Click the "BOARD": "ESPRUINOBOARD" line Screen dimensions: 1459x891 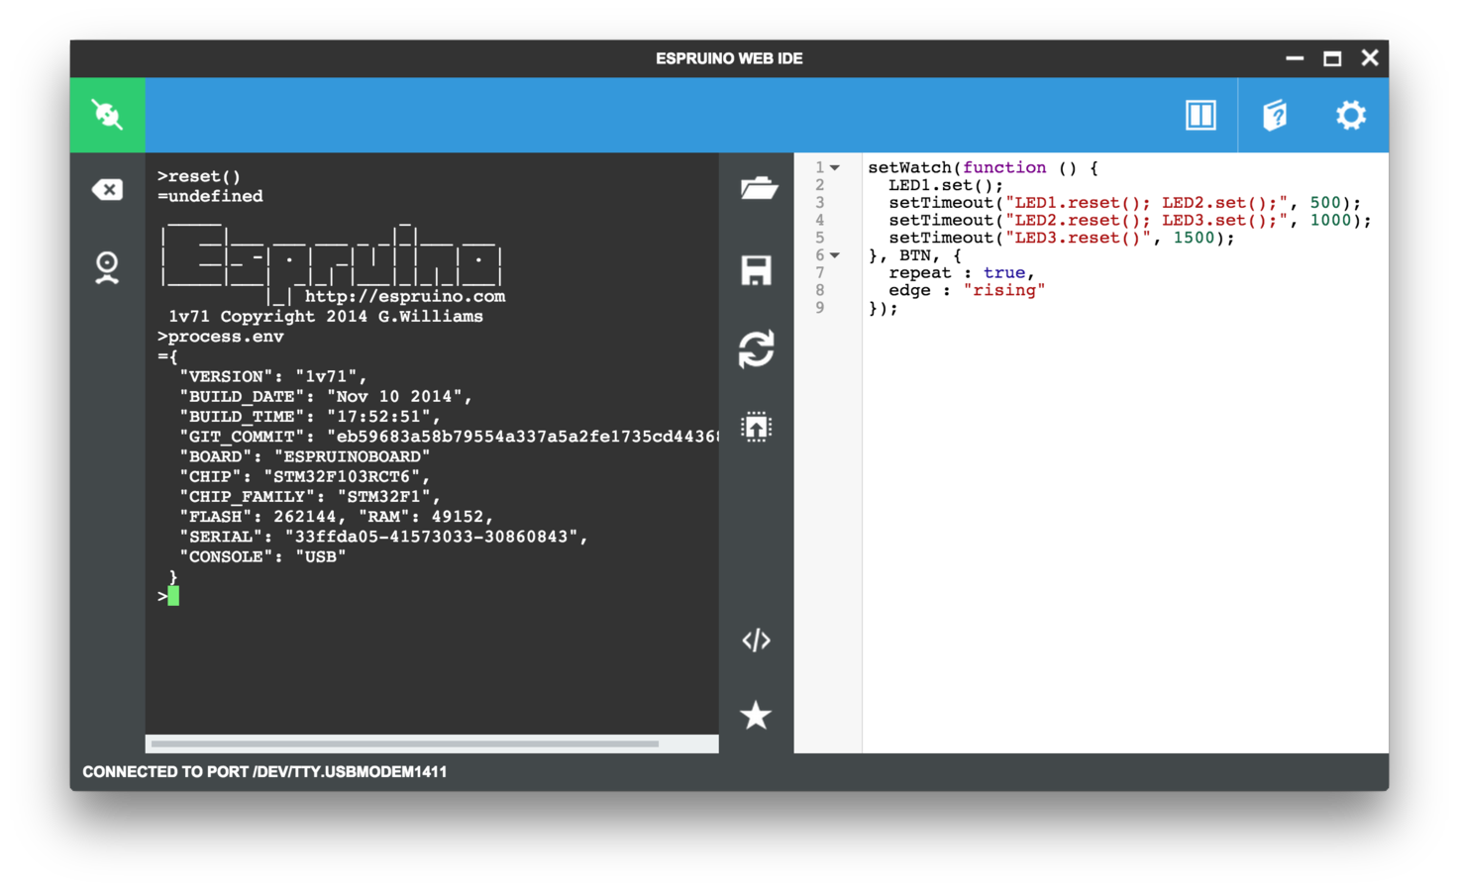305,456
